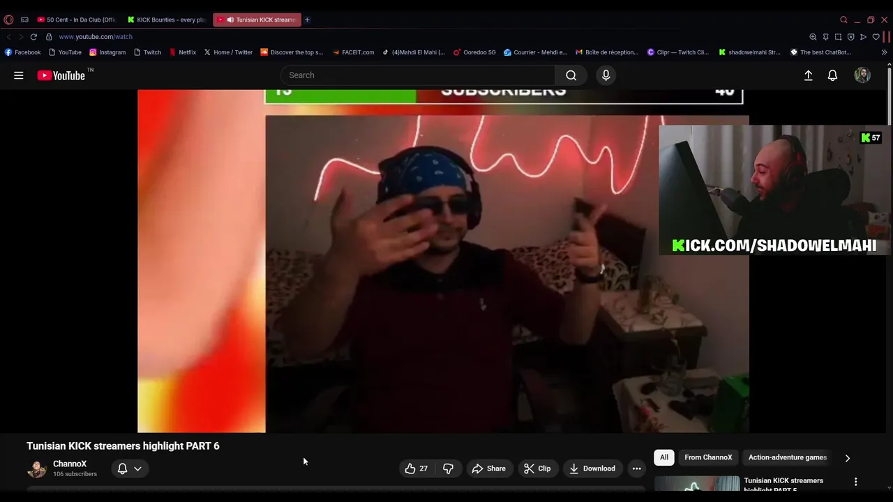Take a snapshot with the capture icon
The width and height of the screenshot is (893, 502).
point(838,37)
